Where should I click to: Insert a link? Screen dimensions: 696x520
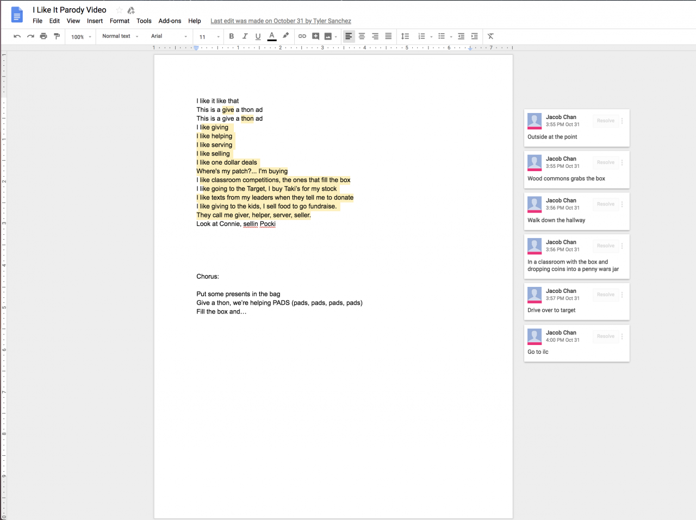point(302,36)
